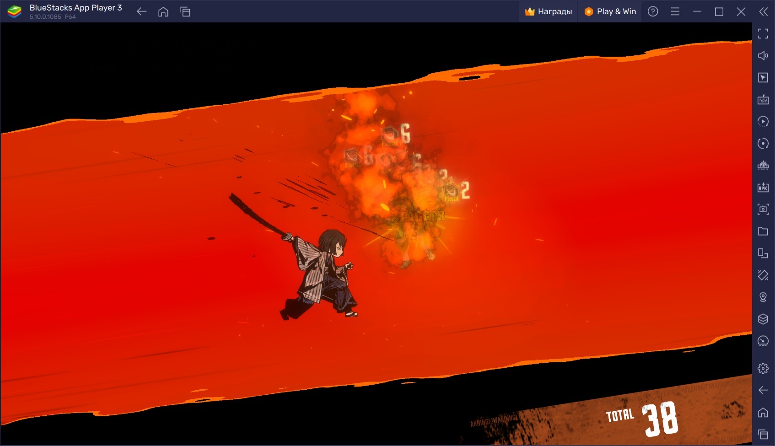The height and width of the screenshot is (446, 775).
Task: Open the multi-instance manager layers icon
Action: pos(763,319)
